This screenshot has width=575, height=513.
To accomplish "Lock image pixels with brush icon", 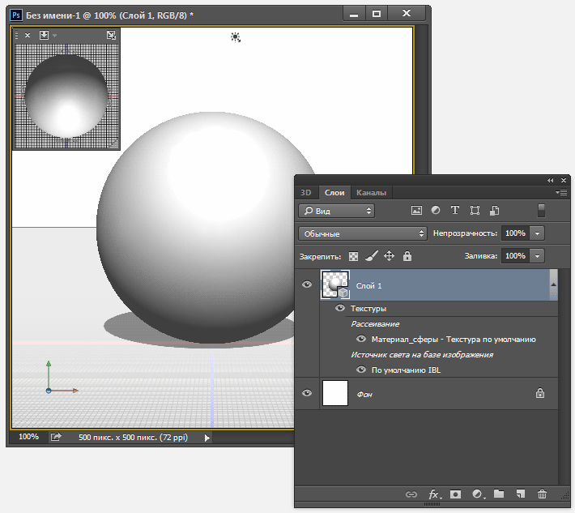I will tap(371, 256).
